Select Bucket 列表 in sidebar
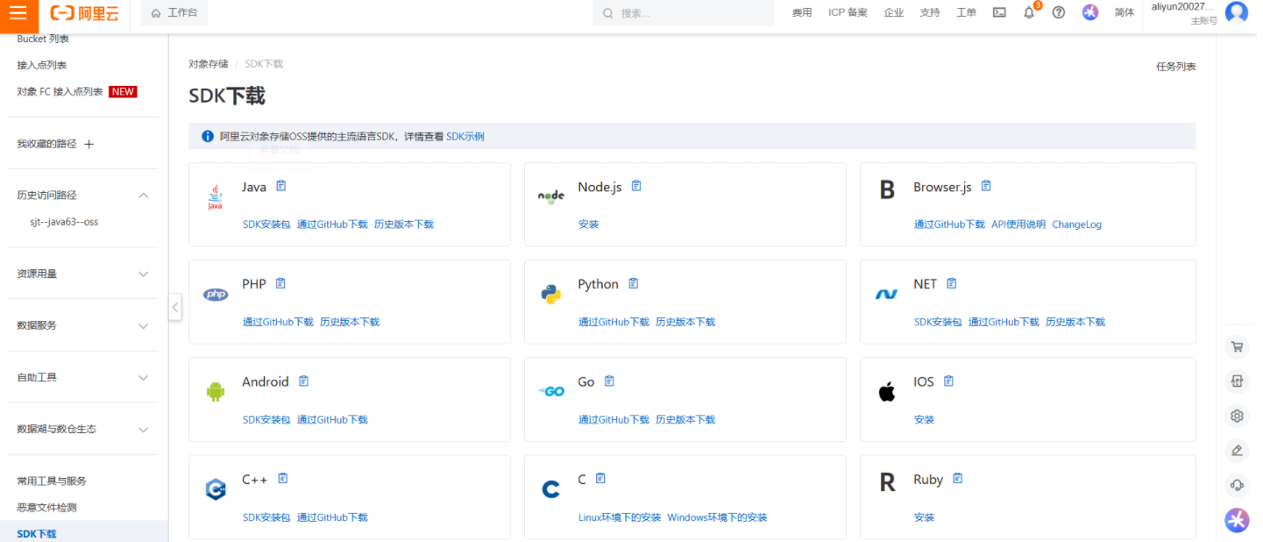 click(x=43, y=39)
